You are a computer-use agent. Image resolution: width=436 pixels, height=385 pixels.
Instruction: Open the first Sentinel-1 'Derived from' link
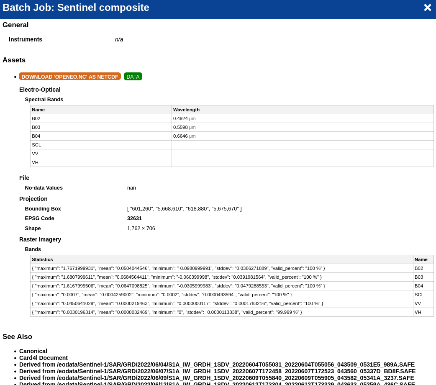tap(217, 364)
